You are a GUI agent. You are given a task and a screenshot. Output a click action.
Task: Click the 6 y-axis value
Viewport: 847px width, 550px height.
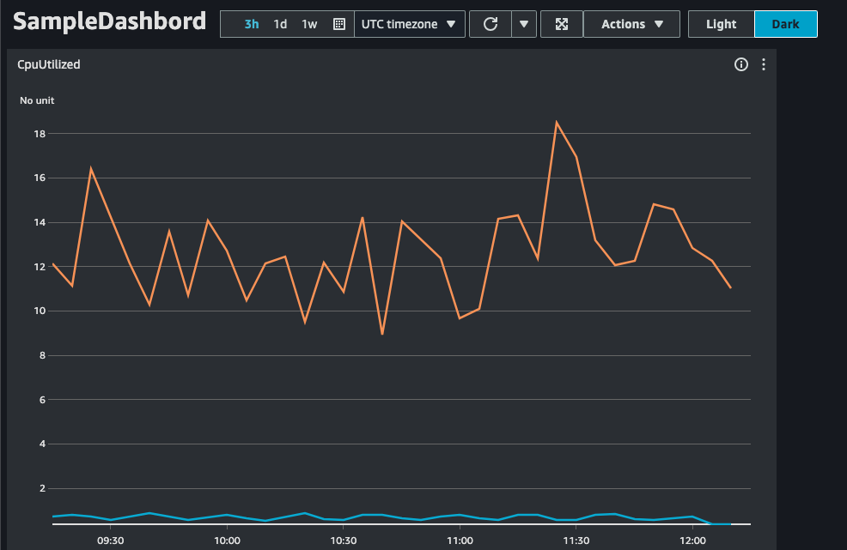[x=42, y=400]
